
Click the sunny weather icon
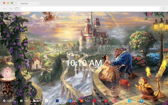[5, 17]
